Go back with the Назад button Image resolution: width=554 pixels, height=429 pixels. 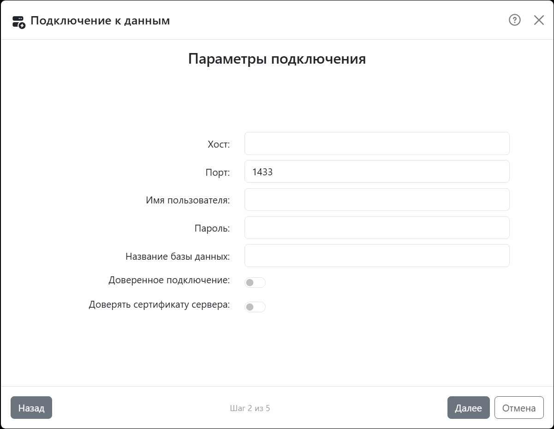point(31,408)
